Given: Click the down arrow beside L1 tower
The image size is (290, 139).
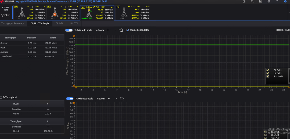Looking at the screenshot, I should [x=17, y=14].
